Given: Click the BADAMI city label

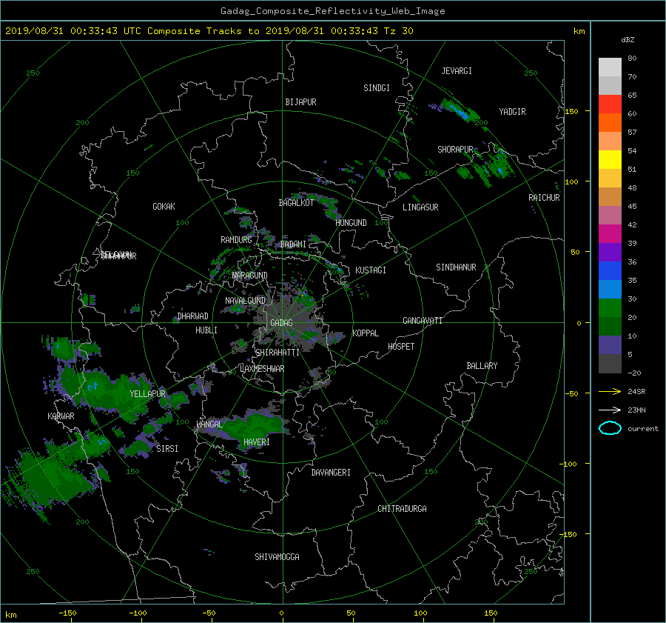Looking at the screenshot, I should click(293, 244).
